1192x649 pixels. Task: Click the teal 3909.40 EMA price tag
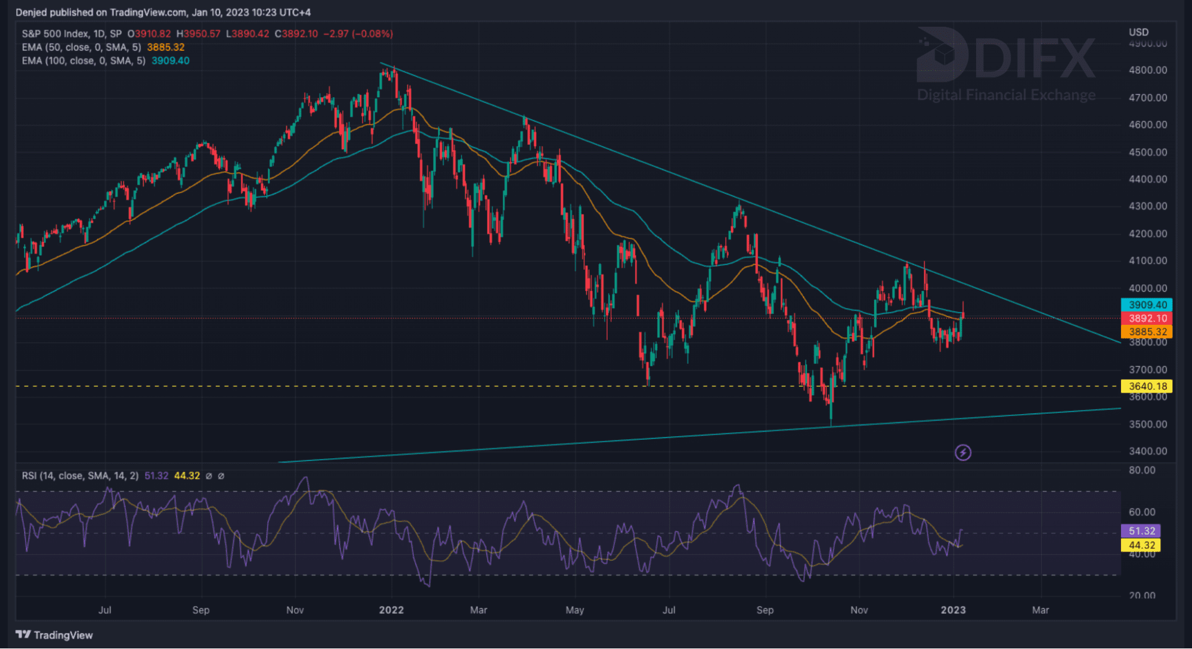1147,305
